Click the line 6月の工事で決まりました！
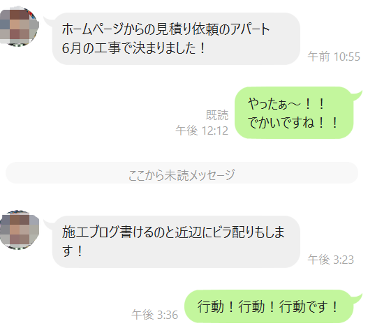The width and height of the screenshot is (368, 335). [133, 48]
